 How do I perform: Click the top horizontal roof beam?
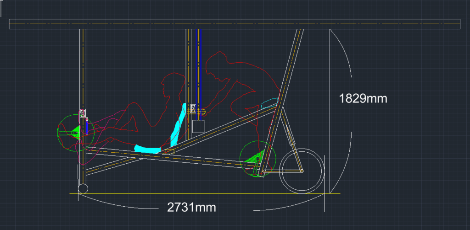click(234, 24)
